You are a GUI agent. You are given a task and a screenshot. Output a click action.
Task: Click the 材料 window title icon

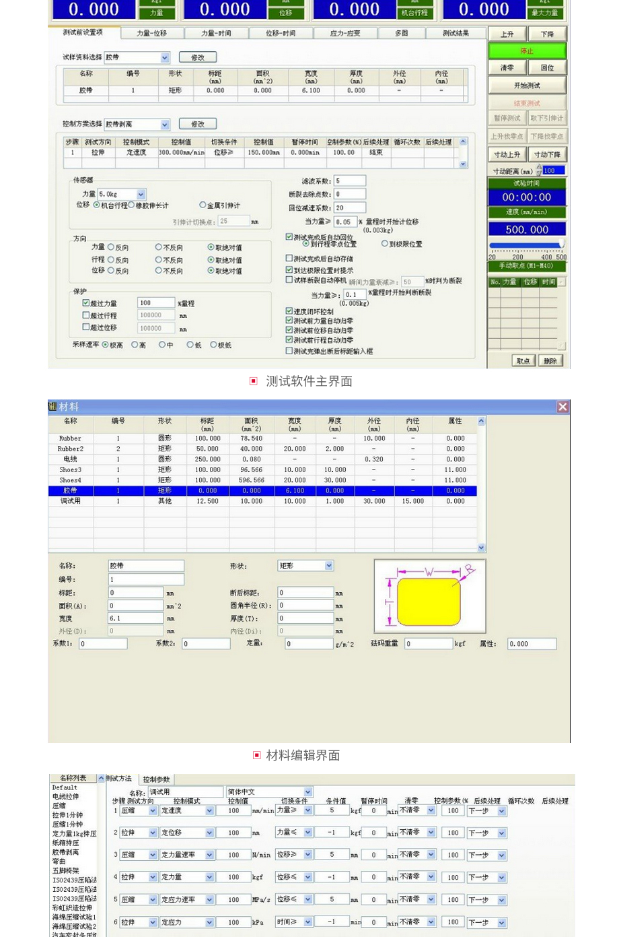tap(52, 407)
